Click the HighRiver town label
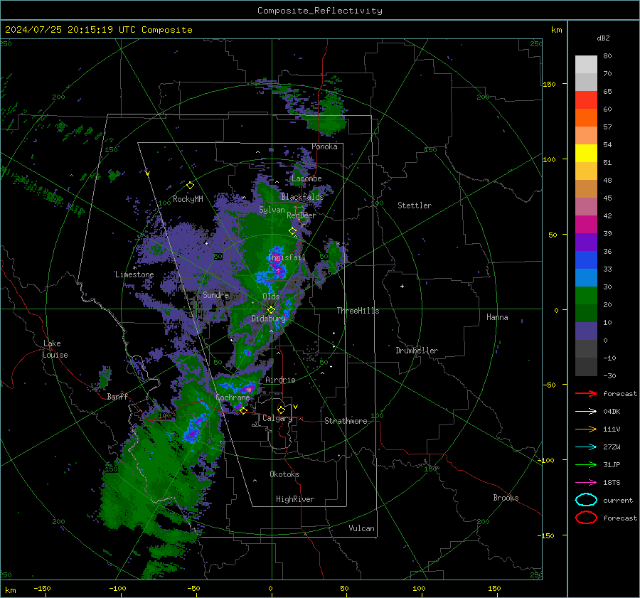Viewport: 640px width, 598px height. point(295,499)
